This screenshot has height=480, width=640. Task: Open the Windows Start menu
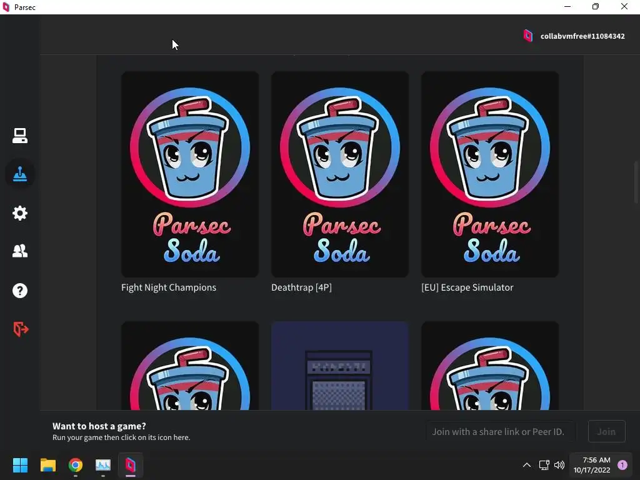(x=20, y=465)
